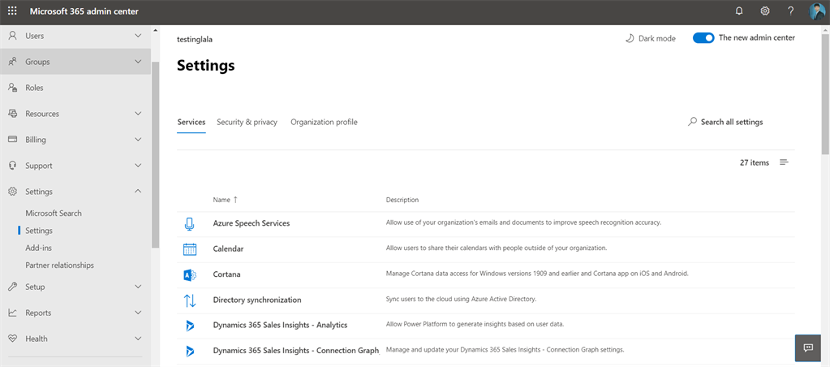Open Partner relationships in sidebar
The height and width of the screenshot is (367, 830).
pos(59,266)
